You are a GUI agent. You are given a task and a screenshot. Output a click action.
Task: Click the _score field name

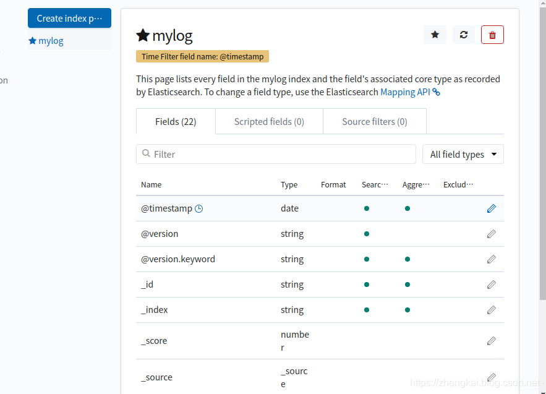[x=154, y=341]
